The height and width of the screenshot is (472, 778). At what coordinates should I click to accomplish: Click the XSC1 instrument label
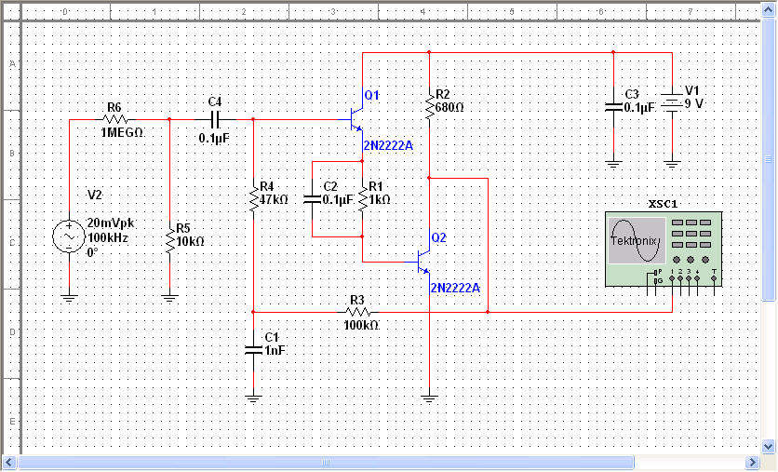click(x=664, y=205)
